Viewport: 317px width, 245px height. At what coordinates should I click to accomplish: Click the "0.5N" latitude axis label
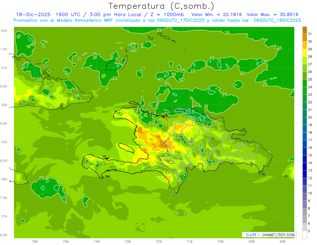(4, 86)
